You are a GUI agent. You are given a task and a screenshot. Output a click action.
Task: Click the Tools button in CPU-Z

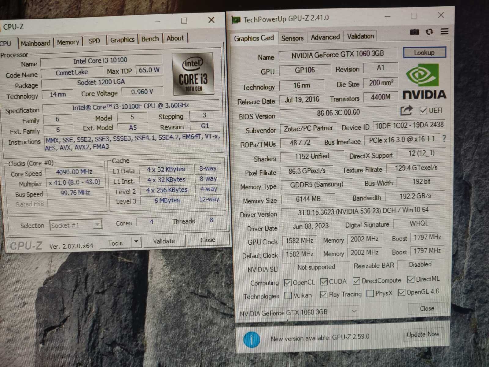[x=115, y=243]
